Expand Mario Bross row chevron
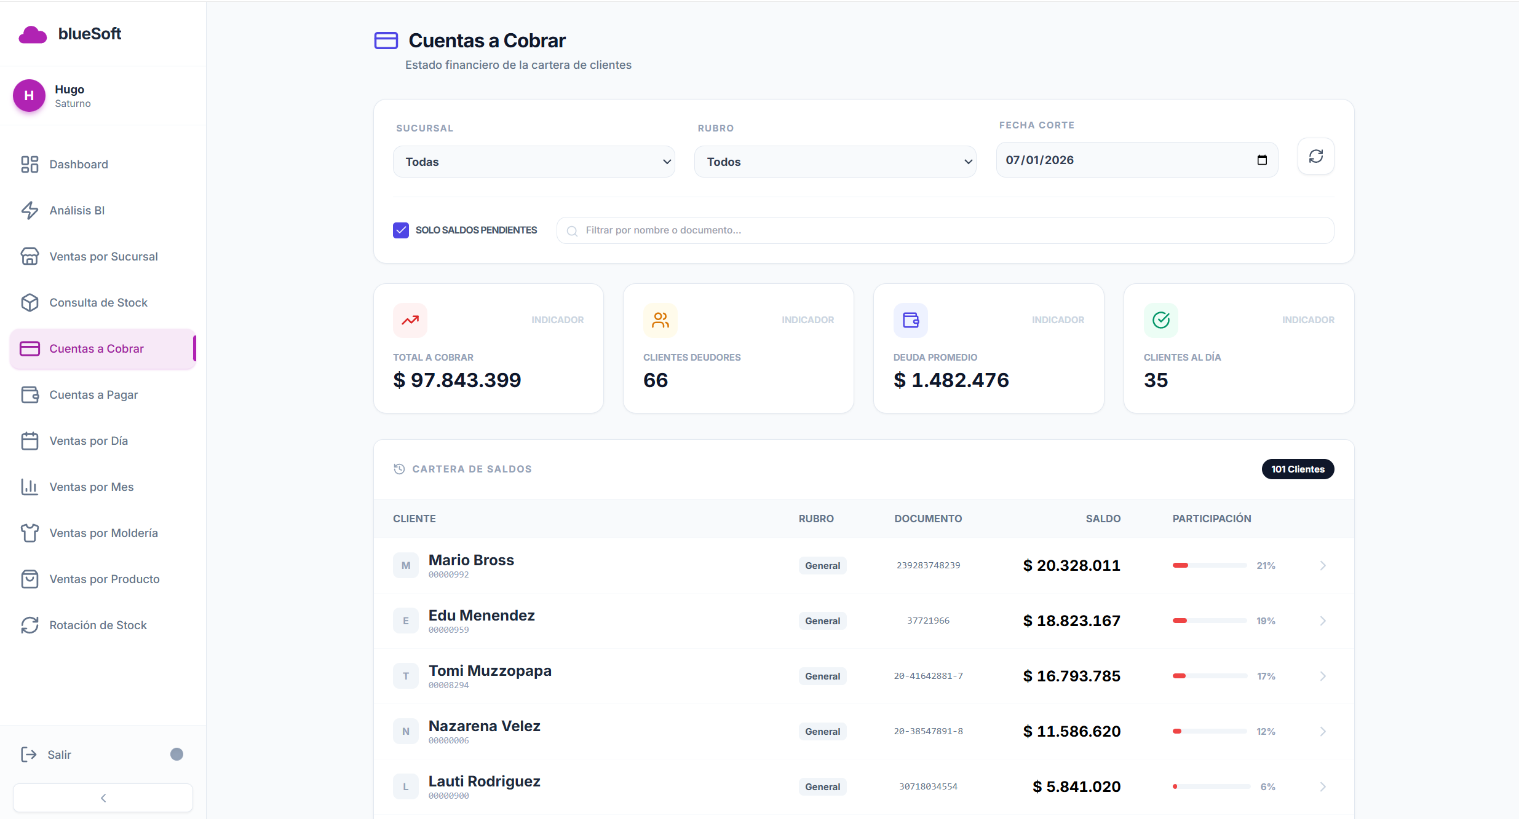This screenshot has width=1519, height=819. (1323, 566)
